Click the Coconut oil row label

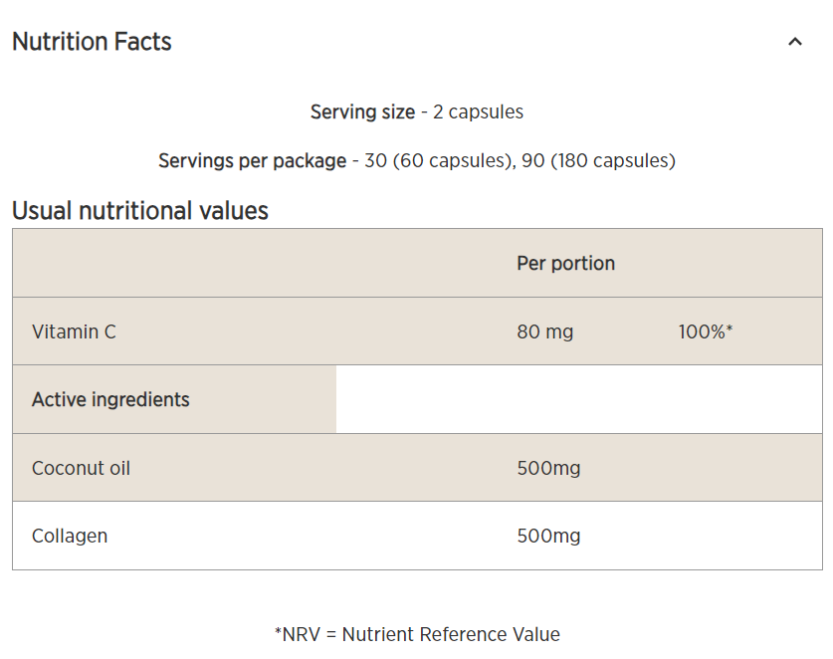(81, 468)
